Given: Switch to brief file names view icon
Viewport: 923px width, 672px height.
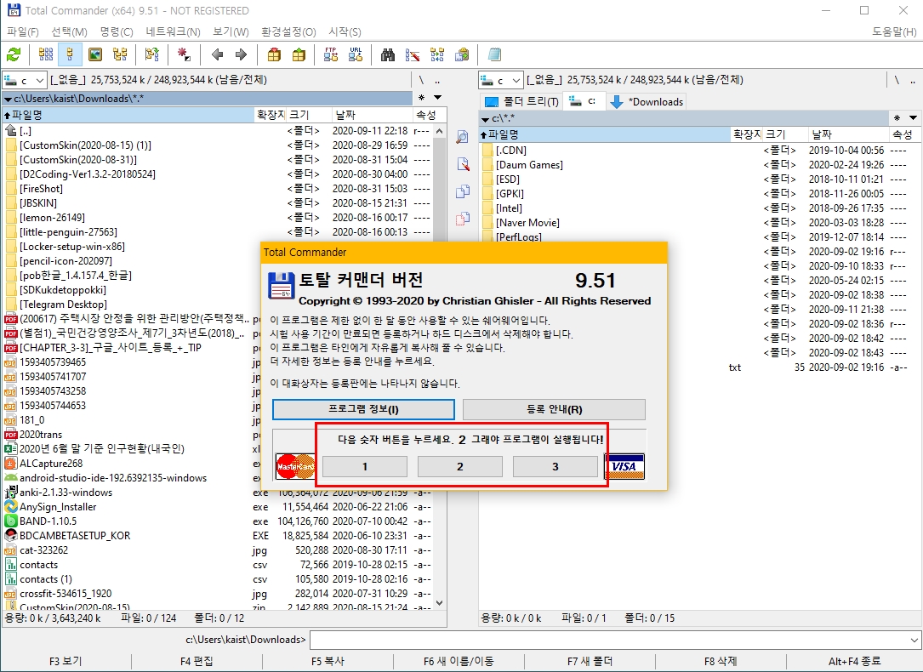Looking at the screenshot, I should tap(46, 55).
